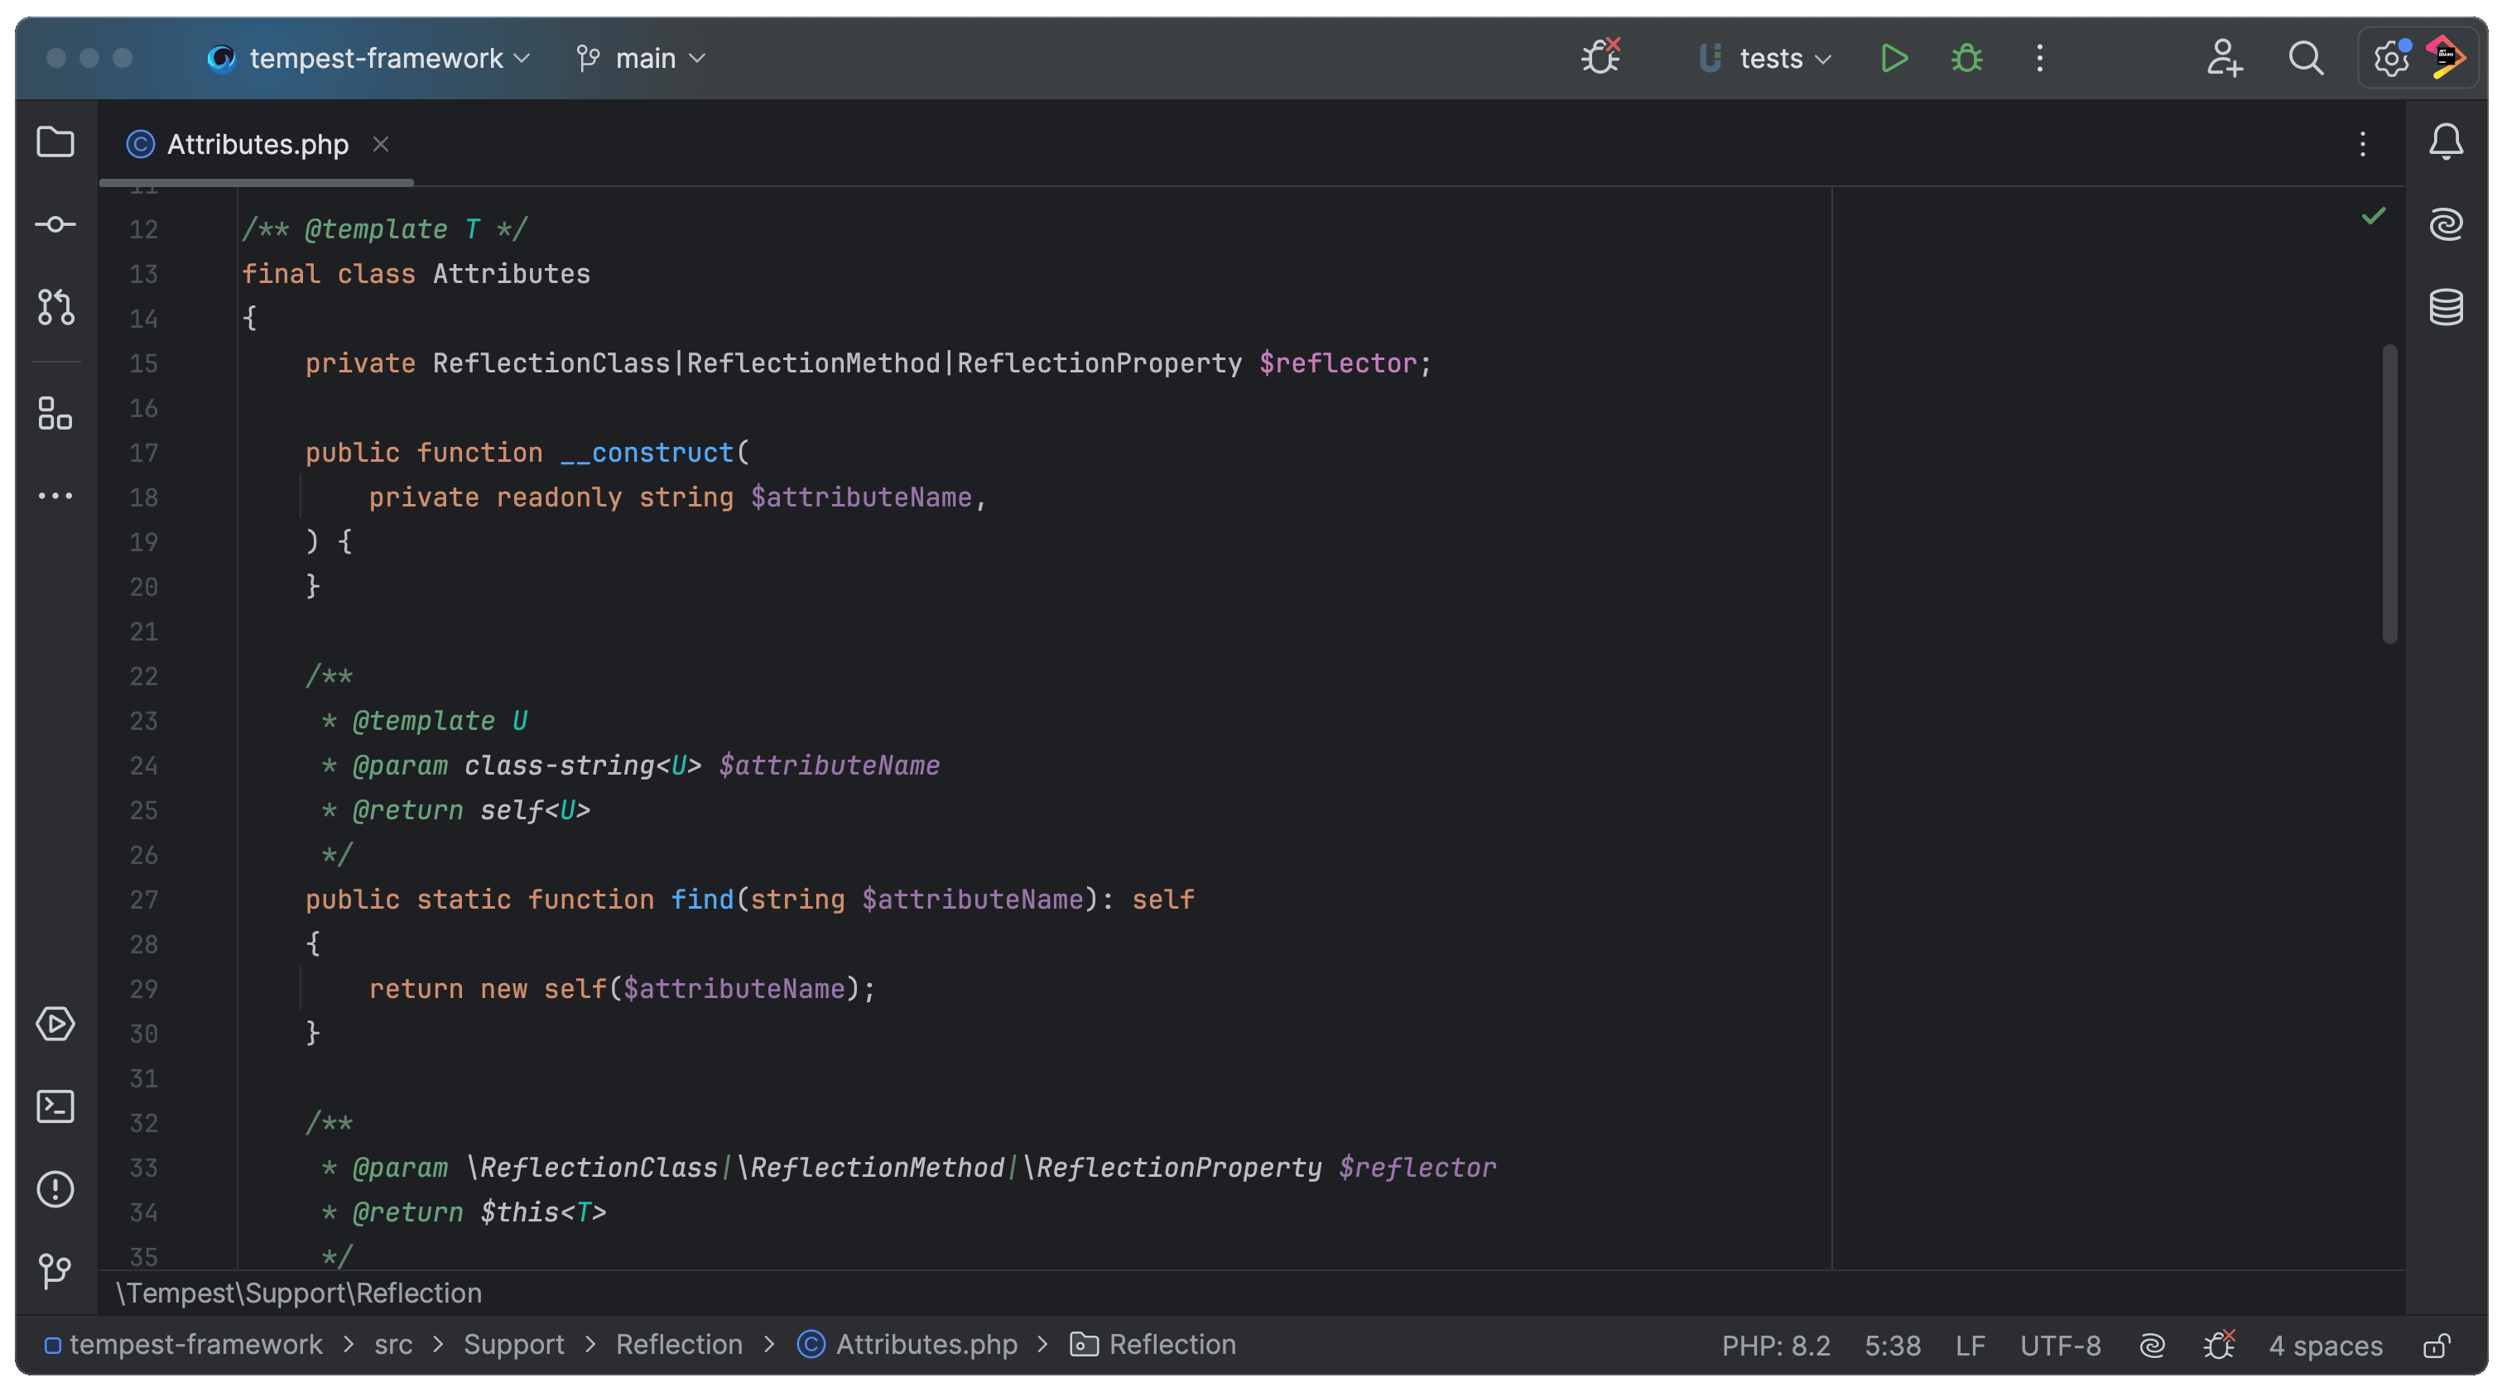Screen dimensions: 2502x1387
Task: Toggle file read-only lock in status bar
Action: pyautogui.click(x=2436, y=1346)
